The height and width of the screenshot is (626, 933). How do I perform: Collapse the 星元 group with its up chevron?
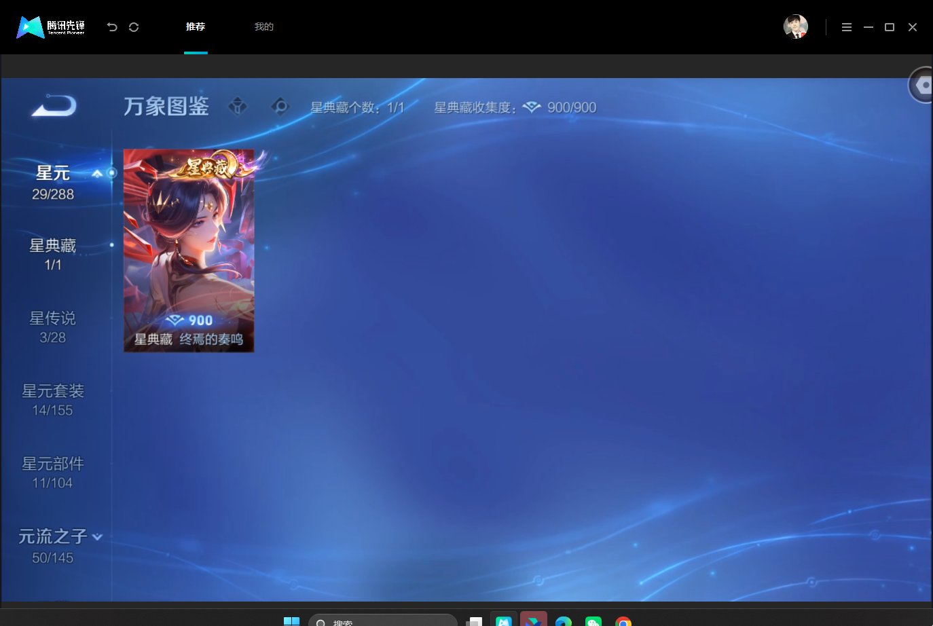97,173
